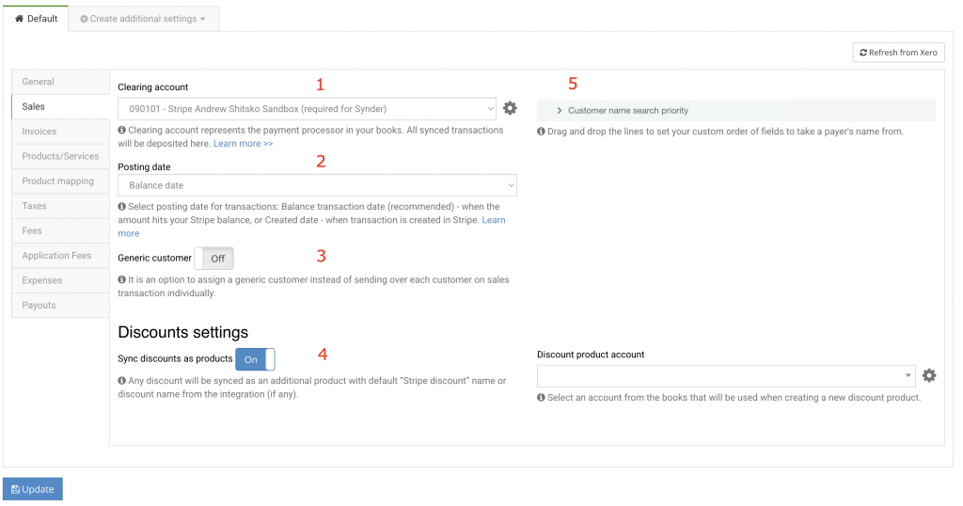
Task: Switch to the Invoices settings section
Action: pos(39,132)
